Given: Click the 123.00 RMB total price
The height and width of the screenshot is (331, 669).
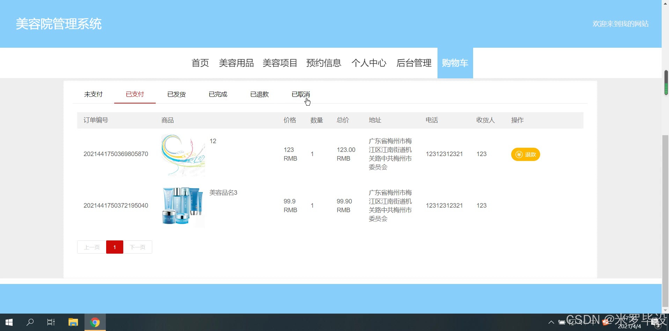Looking at the screenshot, I should pyautogui.click(x=346, y=154).
